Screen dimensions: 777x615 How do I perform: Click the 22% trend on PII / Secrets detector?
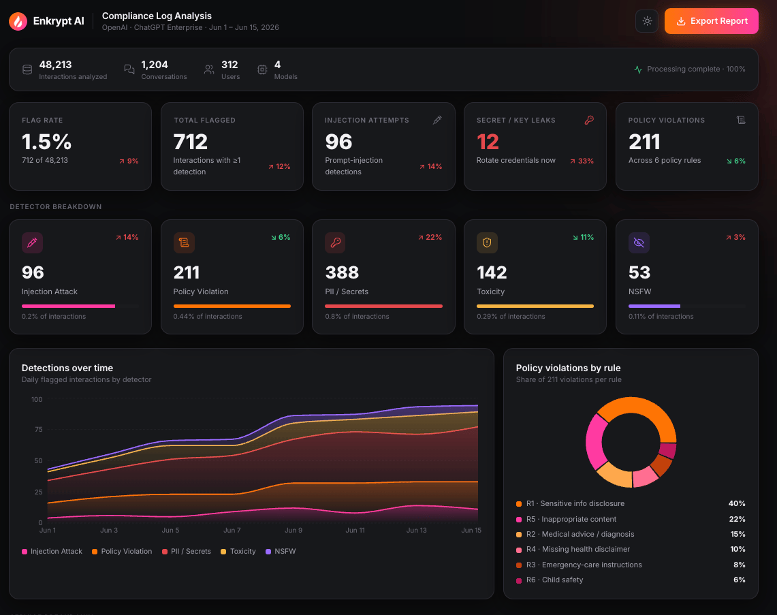click(x=430, y=238)
